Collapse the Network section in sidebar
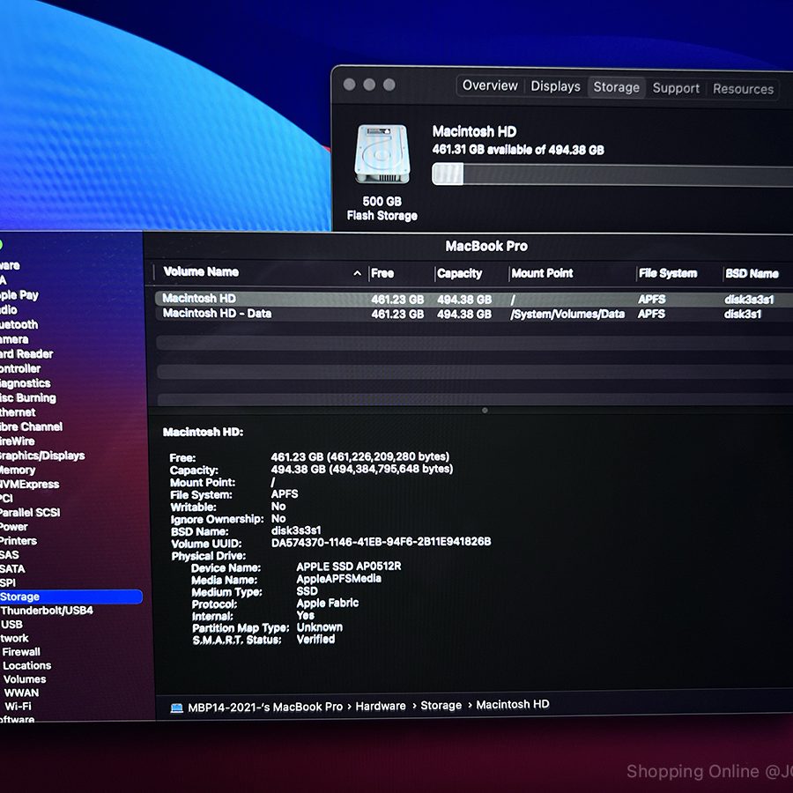Image resolution: width=793 pixels, height=793 pixels. coord(14,638)
